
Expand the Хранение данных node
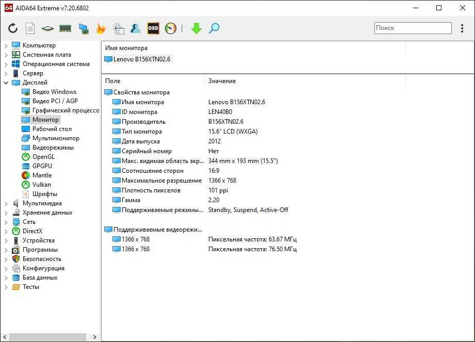pyautogui.click(x=6, y=213)
